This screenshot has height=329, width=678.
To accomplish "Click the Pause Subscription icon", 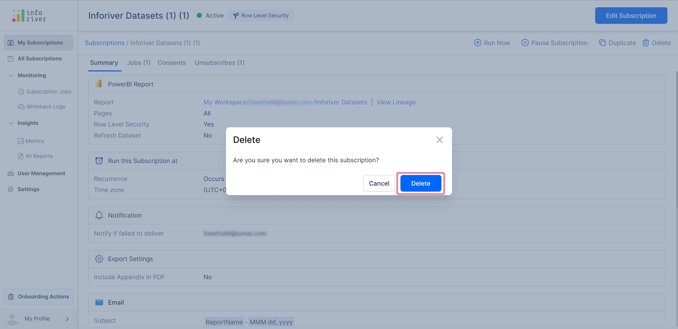I will click(525, 43).
